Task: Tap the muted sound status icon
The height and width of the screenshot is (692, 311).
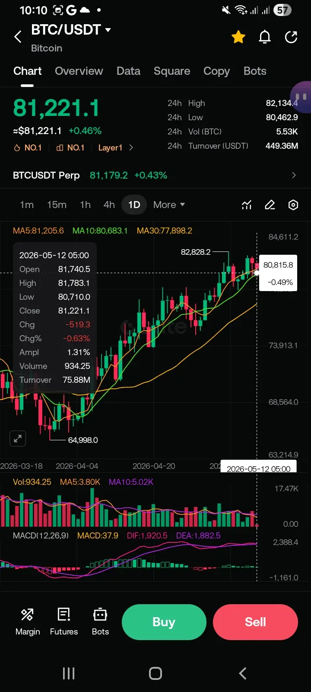Action: (226, 10)
